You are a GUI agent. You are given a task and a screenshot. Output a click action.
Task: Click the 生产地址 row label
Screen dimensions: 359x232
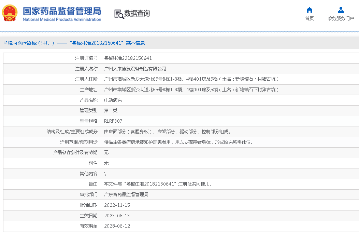click(x=89, y=90)
